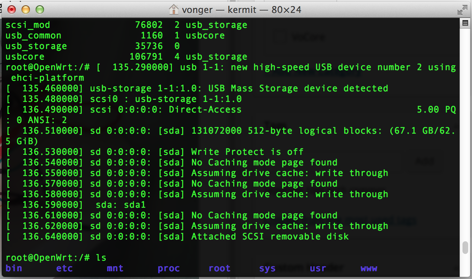
Task: Click the 'Write Protect is off' message
Action: click(x=247, y=152)
